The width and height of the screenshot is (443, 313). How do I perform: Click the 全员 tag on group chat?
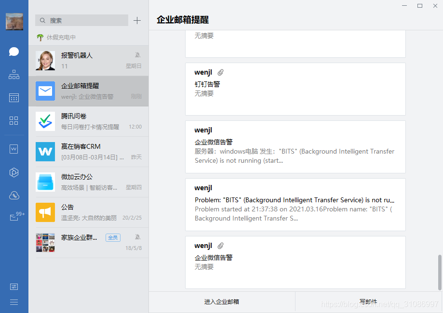coord(113,238)
